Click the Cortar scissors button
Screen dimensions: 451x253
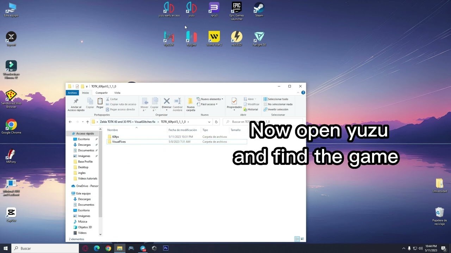pos(112,99)
